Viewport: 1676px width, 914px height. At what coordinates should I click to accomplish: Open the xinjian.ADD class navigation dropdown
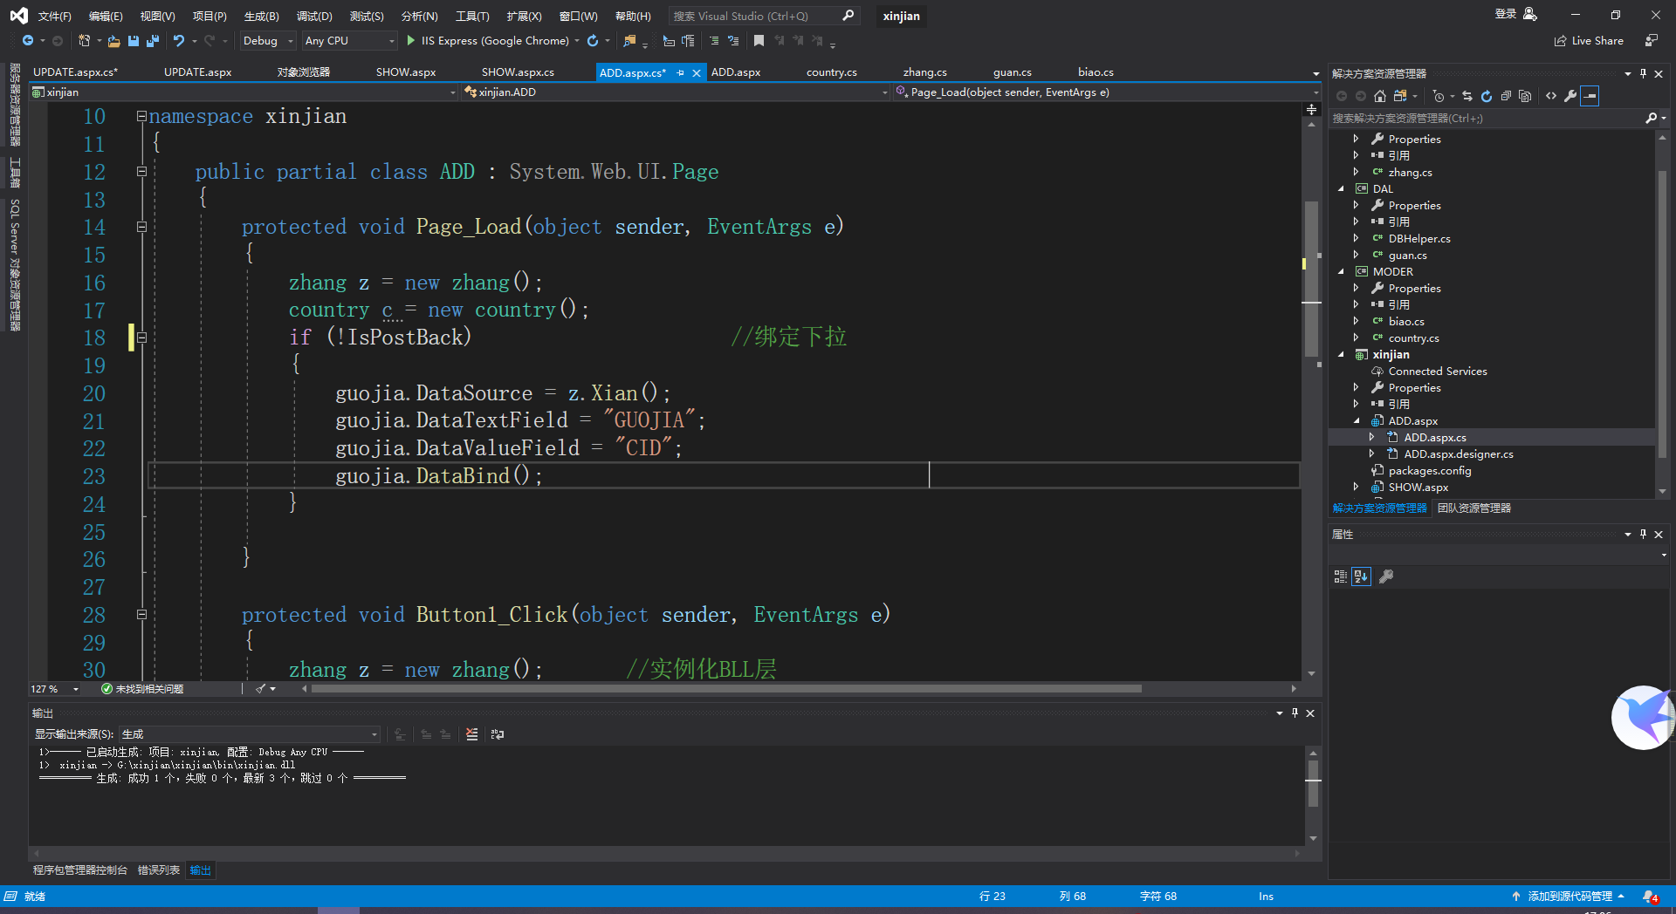pos(677,92)
